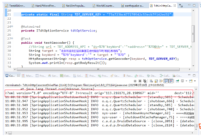Image resolution: width=201 pixels, height=137 pixels.
Task: Switch to the HanLPWordFre... editor tab
Action: tap(44, 6)
